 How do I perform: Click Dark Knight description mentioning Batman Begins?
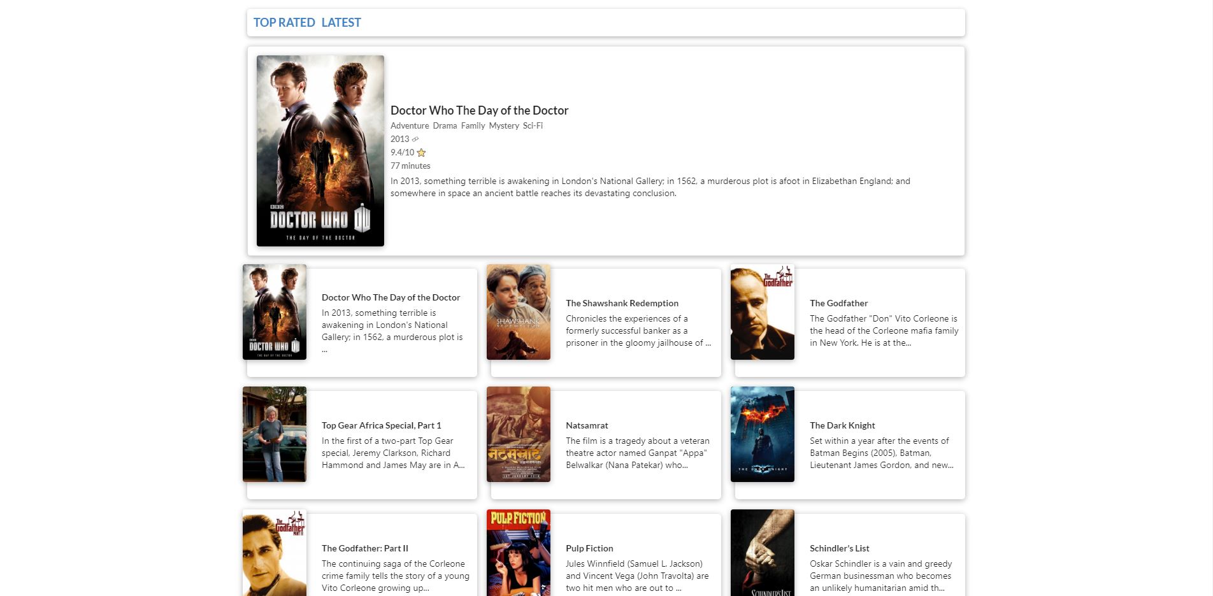[x=882, y=453]
